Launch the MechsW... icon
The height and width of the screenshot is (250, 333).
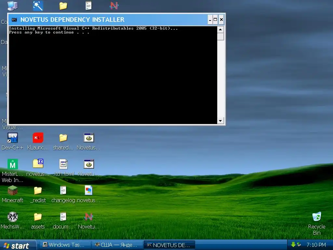point(13,220)
